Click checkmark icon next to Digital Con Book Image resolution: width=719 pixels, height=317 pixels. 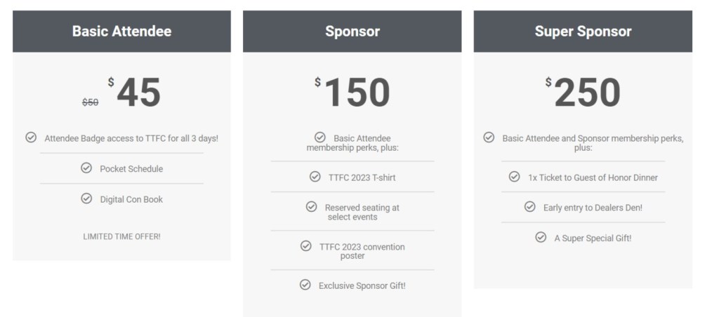(86, 198)
